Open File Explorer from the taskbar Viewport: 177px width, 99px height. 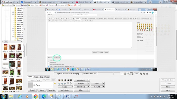[11, 96]
